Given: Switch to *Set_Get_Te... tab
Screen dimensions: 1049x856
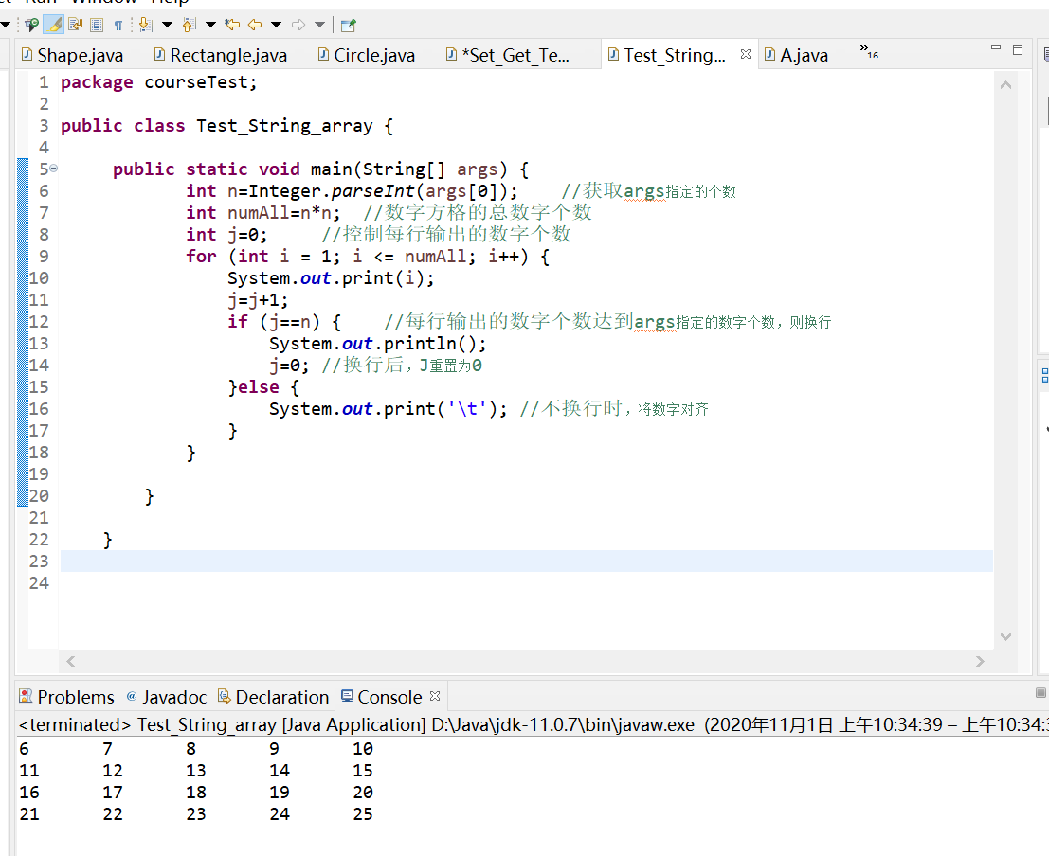Looking at the screenshot, I should 509,55.
